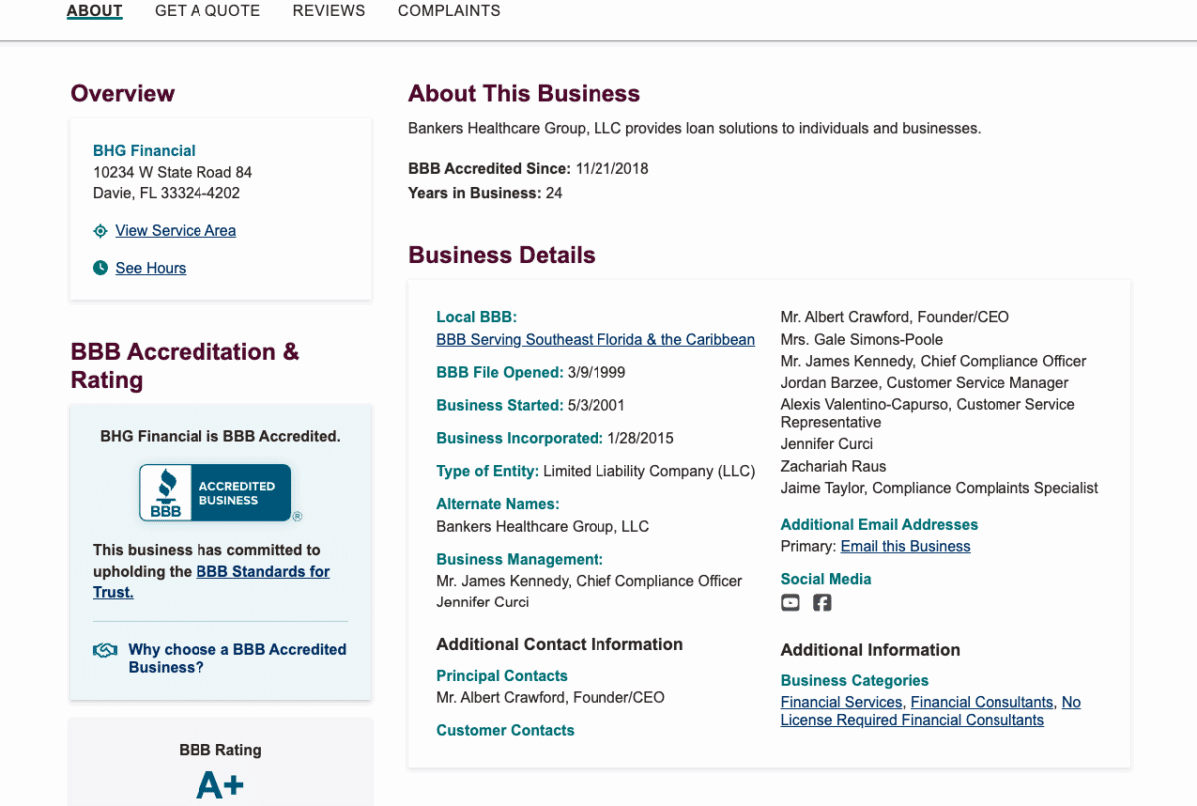1197x806 pixels.
Task: Select the GET A QUOTE tab
Action: point(206,10)
